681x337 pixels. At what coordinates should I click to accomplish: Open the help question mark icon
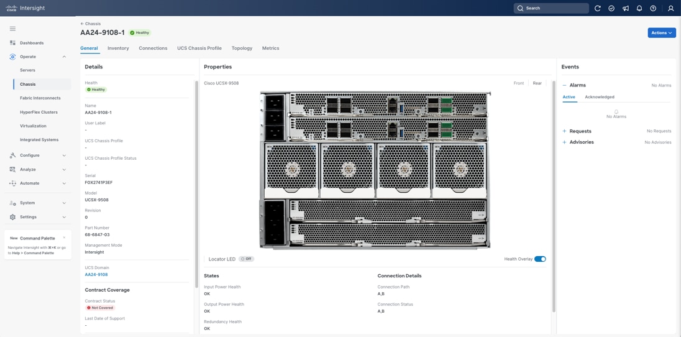click(x=653, y=8)
